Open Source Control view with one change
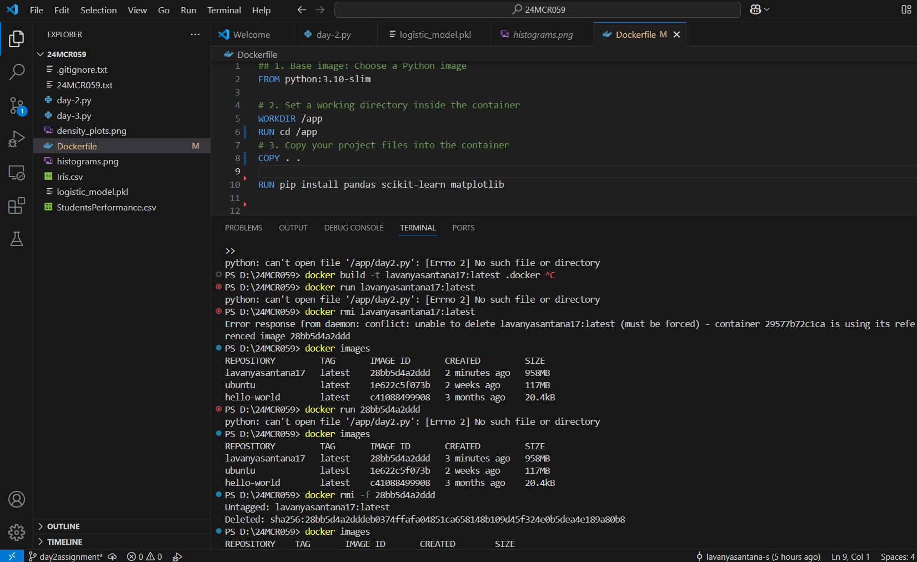917x562 pixels. [17, 106]
